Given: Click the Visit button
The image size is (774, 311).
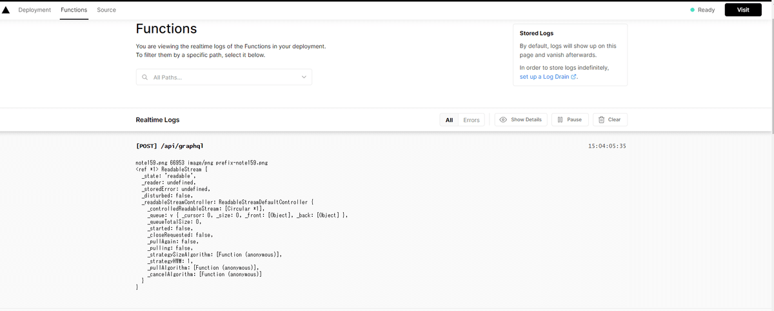Looking at the screenshot, I should pyautogui.click(x=743, y=10).
